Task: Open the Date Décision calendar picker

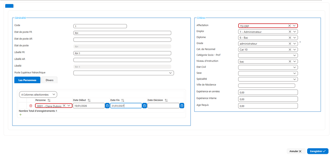Action: pos(182,105)
